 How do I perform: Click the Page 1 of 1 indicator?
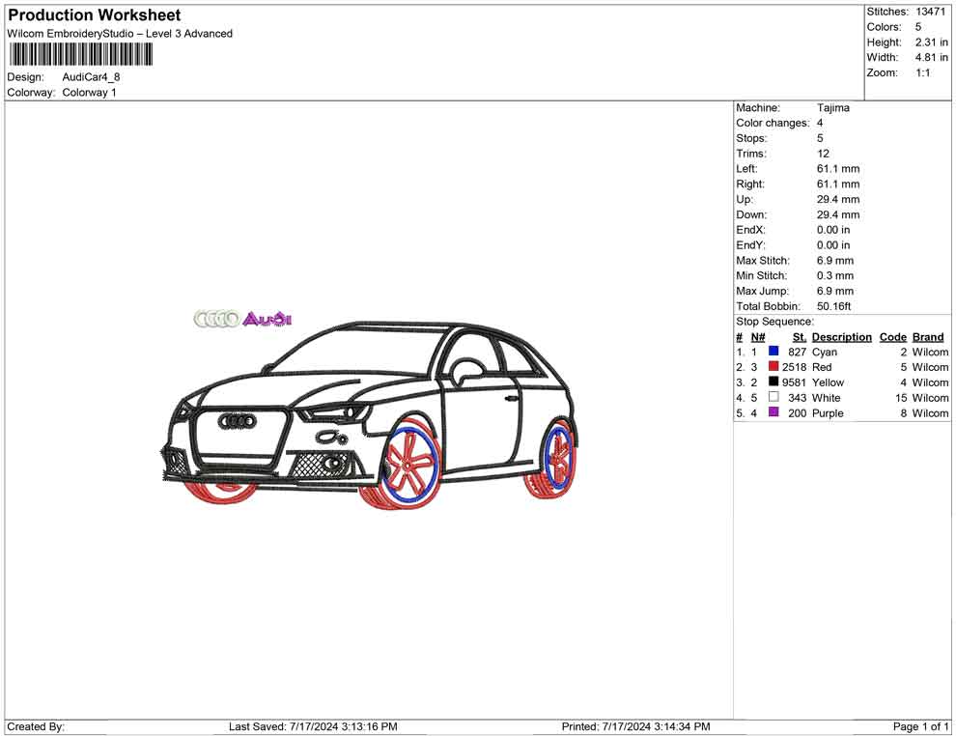(x=920, y=726)
